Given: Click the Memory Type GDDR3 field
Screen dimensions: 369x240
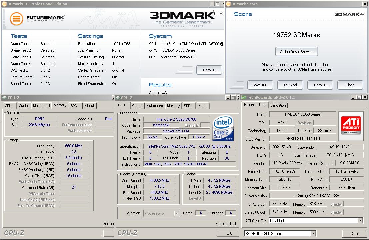Looking at the screenshot, I should click(x=285, y=179).
